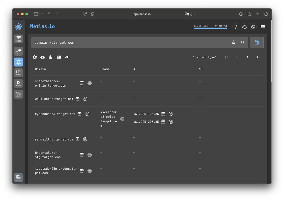Open help with the question mark icon
Image resolution: width=284 pixels, height=200 pixels.
(x=235, y=27)
